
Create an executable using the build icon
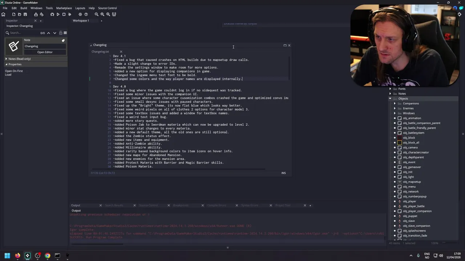(x=36, y=14)
